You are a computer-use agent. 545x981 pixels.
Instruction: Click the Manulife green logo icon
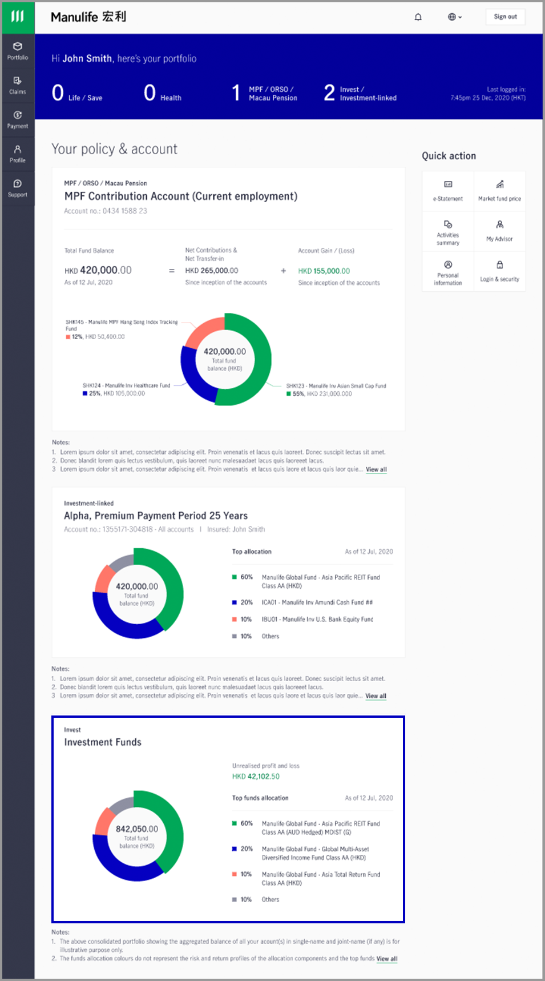18,17
